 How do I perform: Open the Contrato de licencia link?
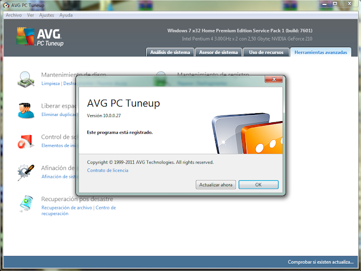(x=108, y=170)
